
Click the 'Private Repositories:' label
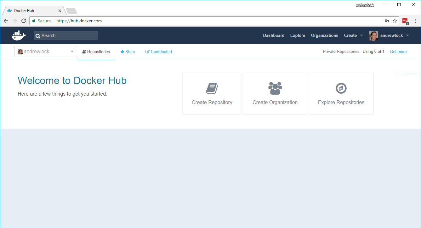click(x=342, y=52)
